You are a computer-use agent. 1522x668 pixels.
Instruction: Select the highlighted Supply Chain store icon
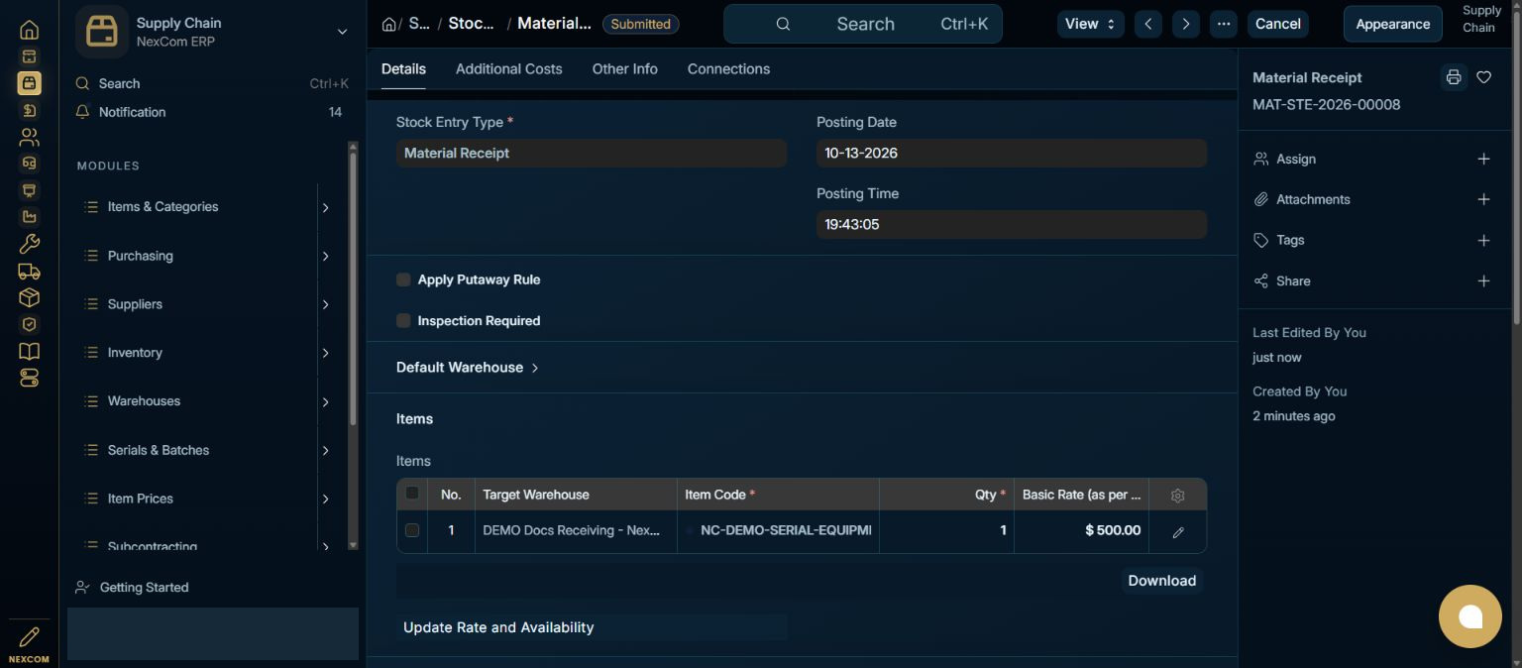[x=29, y=83]
